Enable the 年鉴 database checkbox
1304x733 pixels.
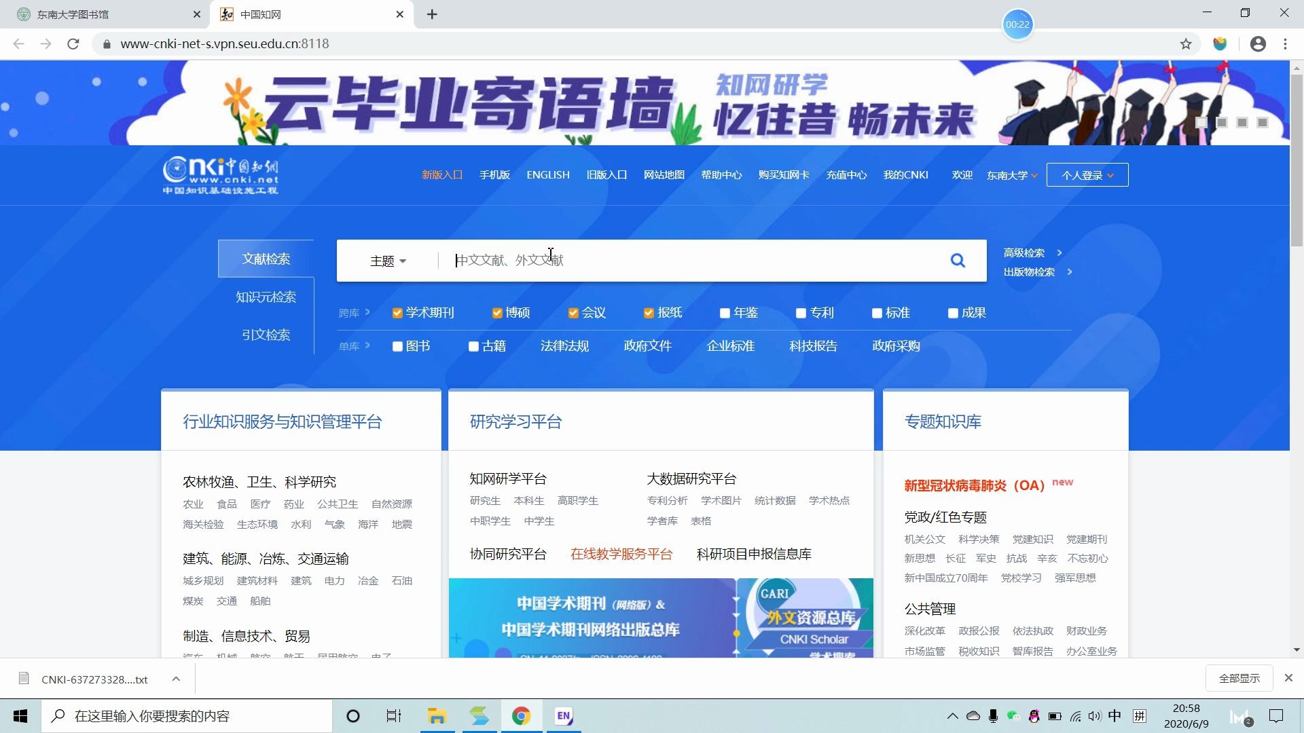[x=724, y=313]
